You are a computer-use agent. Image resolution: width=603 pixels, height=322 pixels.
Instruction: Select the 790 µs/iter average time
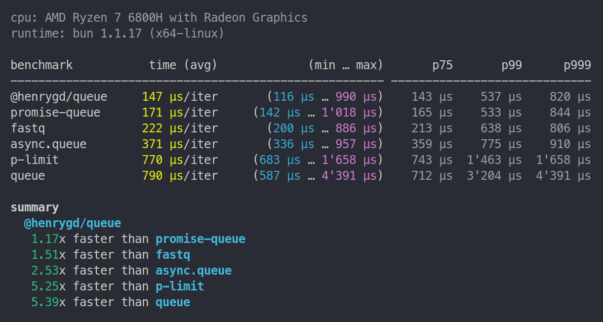click(180, 176)
